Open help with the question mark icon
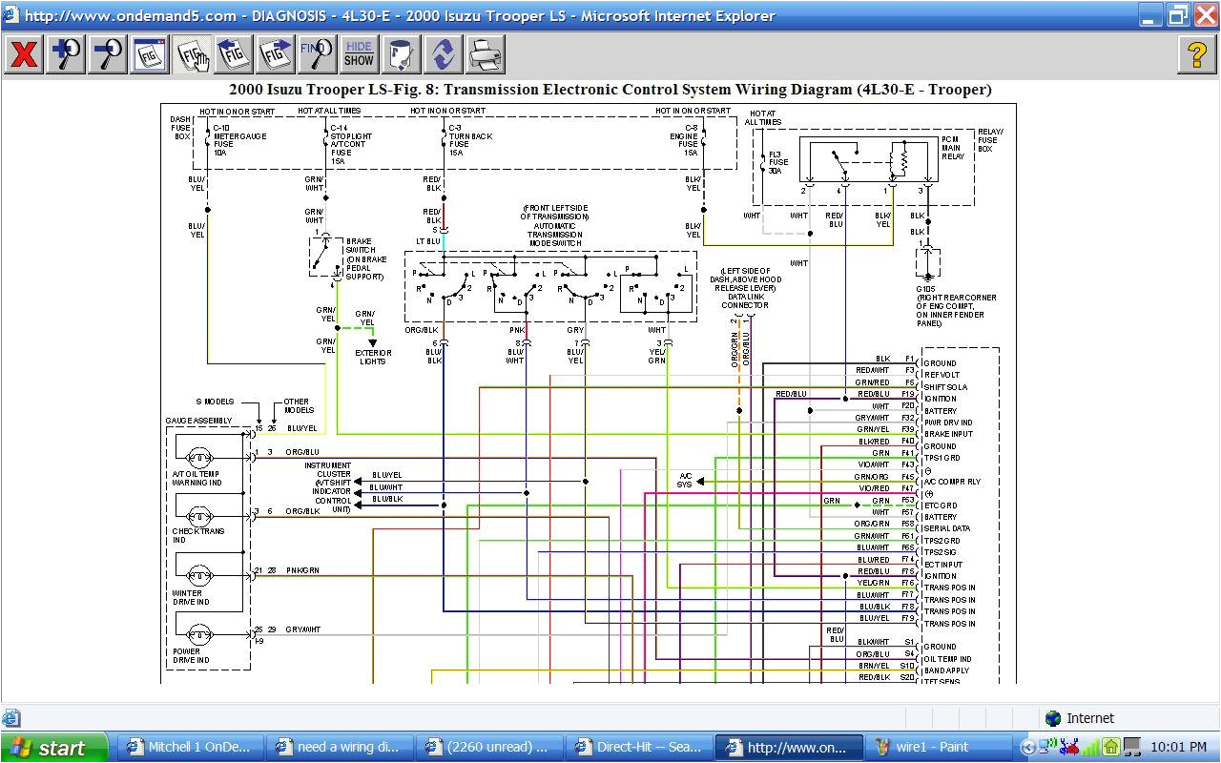Viewport: 1221px width, 763px height. pyautogui.click(x=1196, y=54)
